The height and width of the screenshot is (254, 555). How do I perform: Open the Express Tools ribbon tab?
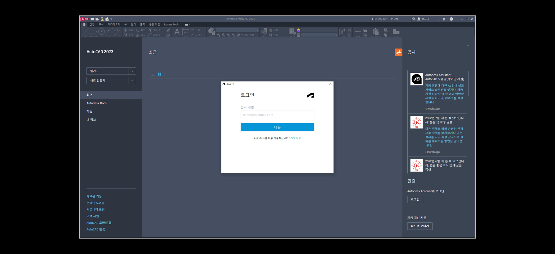(x=171, y=24)
